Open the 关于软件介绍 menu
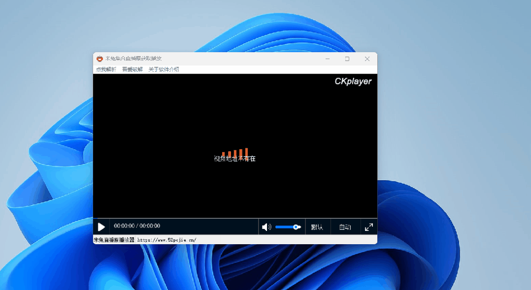 tap(164, 69)
